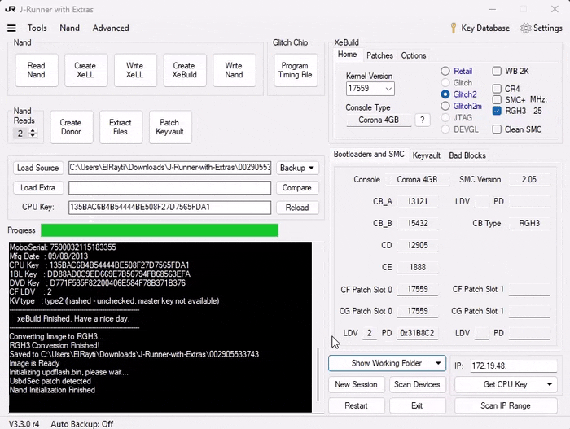Click the green progress bar
This screenshot has height=429, width=570.
coord(160,230)
